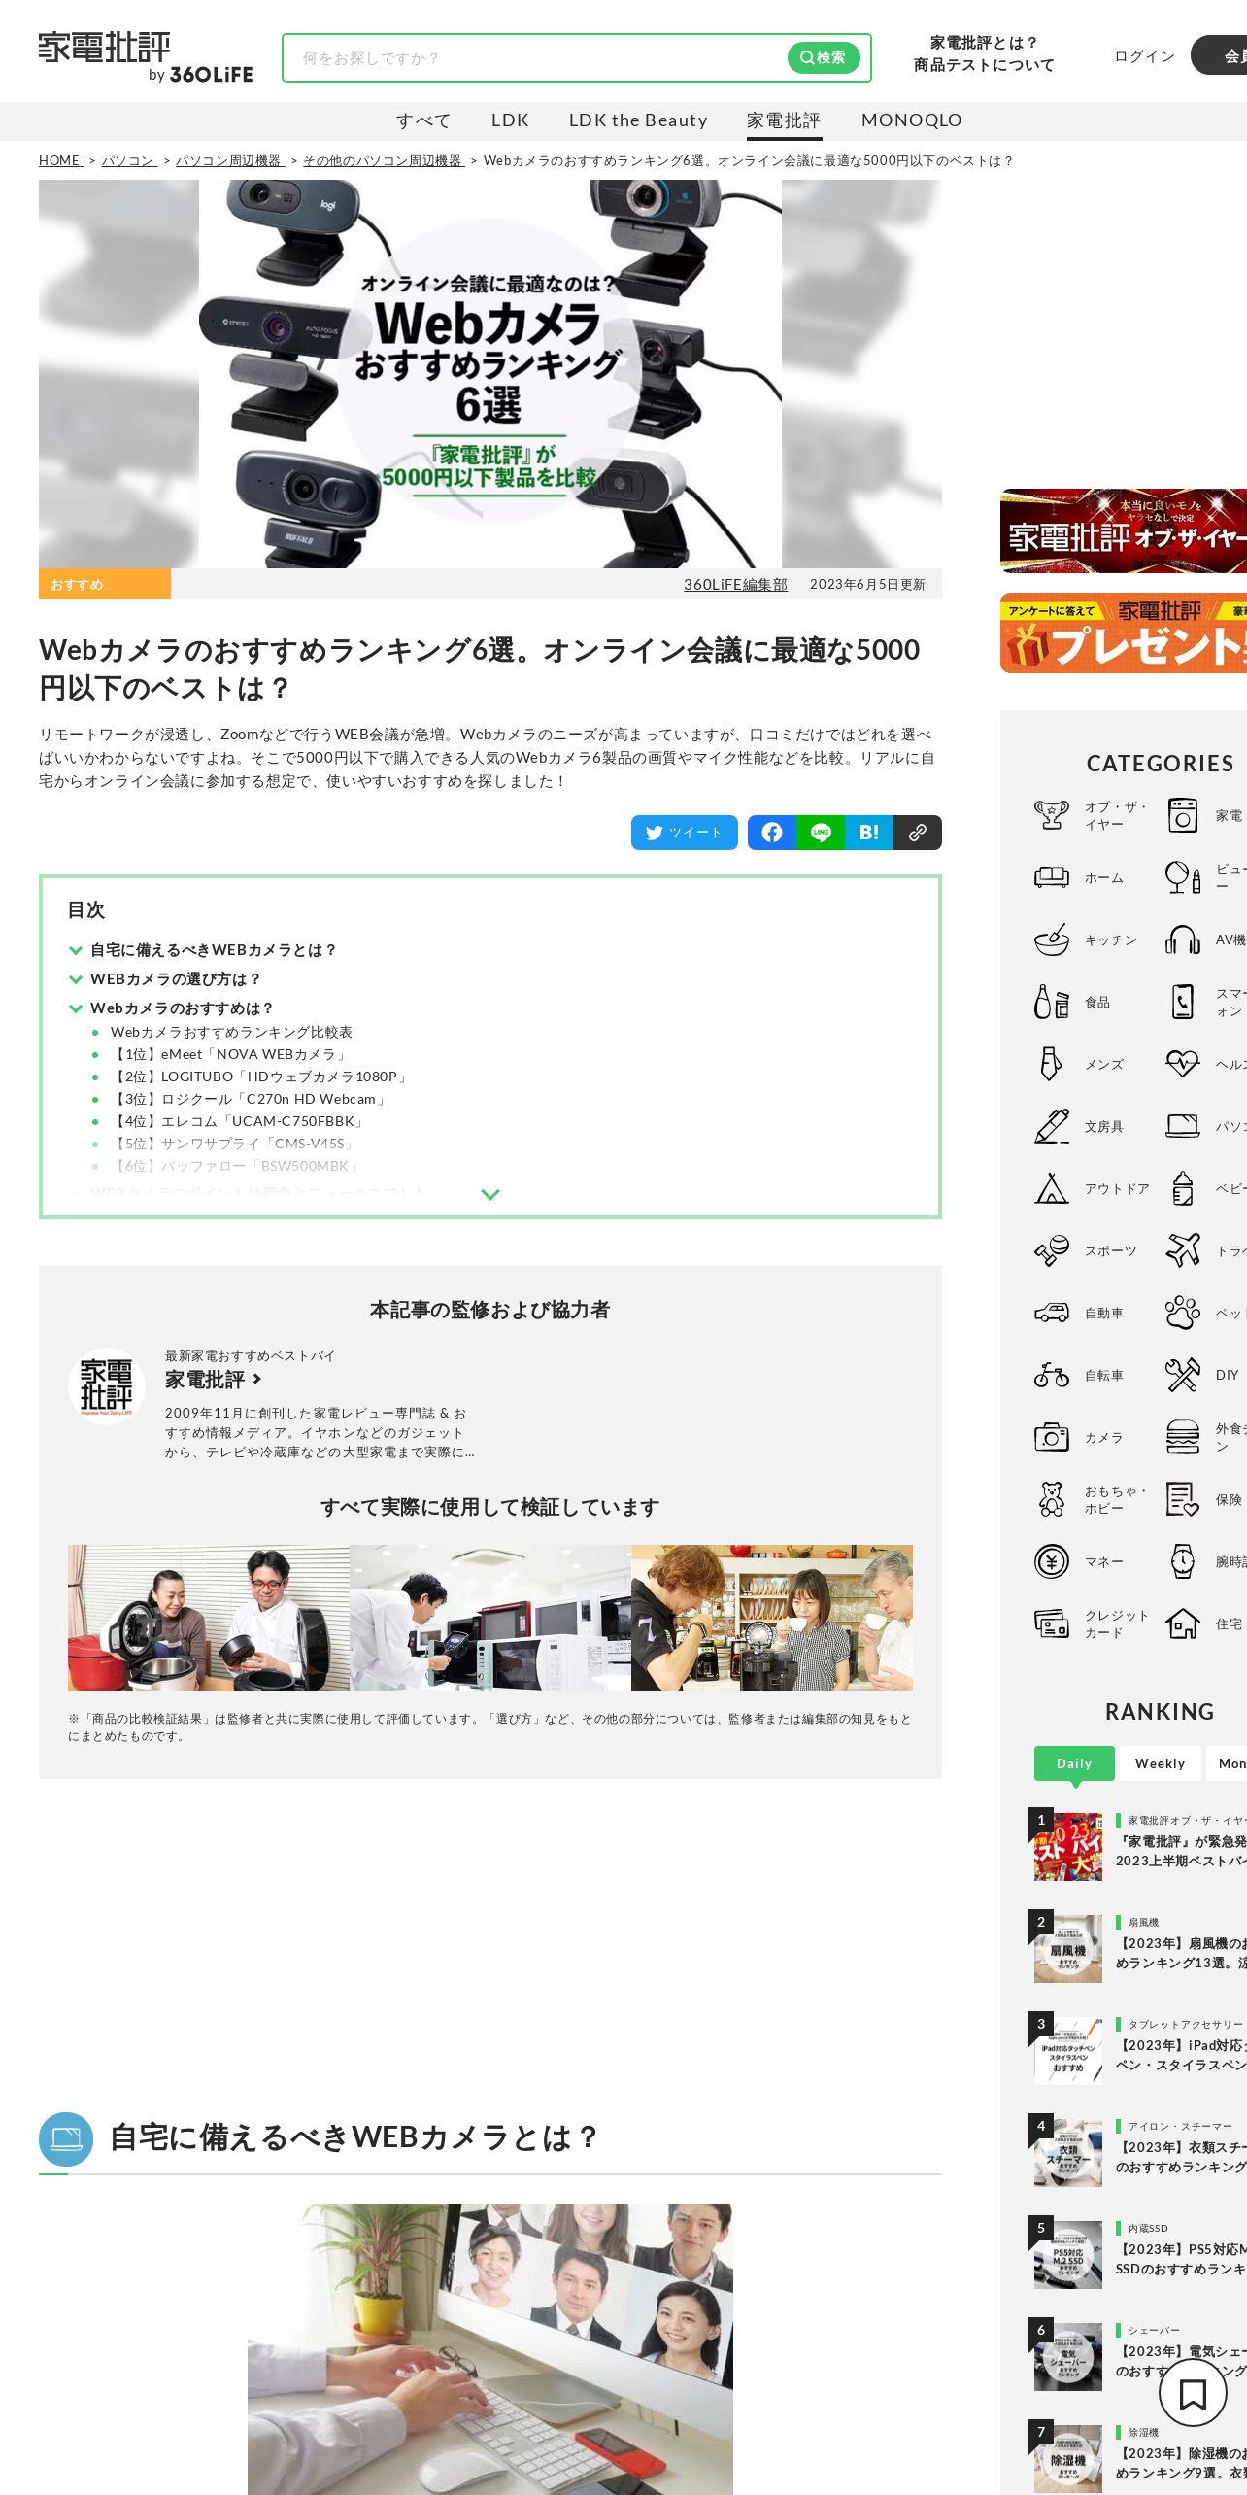Share via the LINE icon

pos(821,833)
